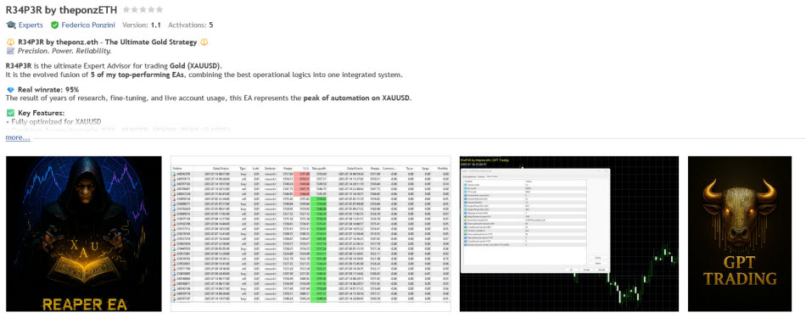
Task: Give five stars with the last rating star
Action: [160, 10]
